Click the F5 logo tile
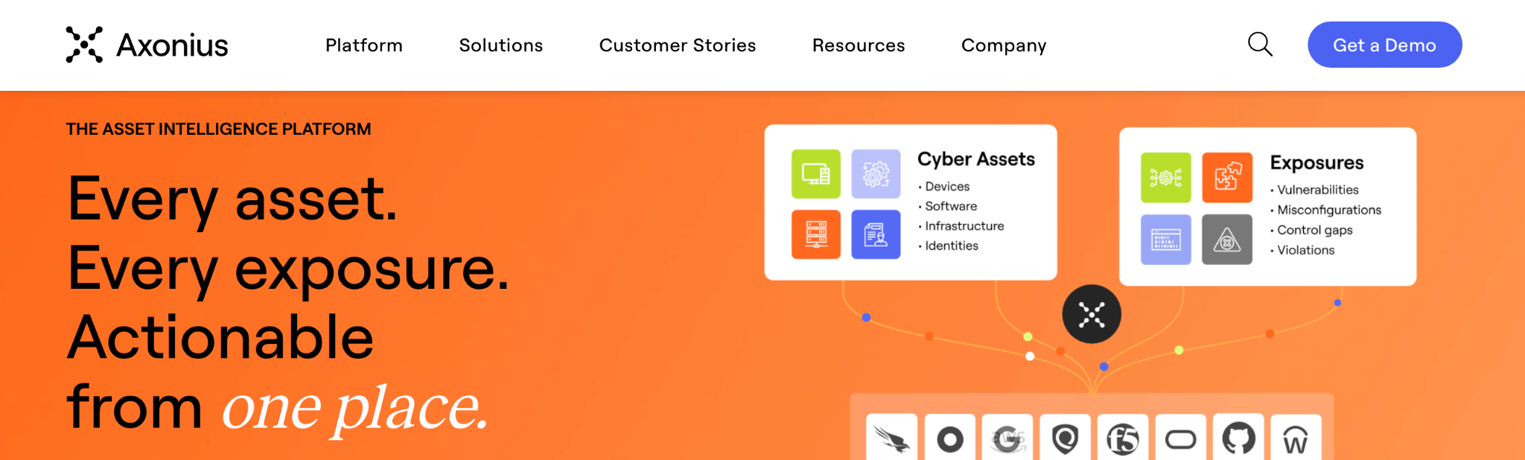This screenshot has width=1525, height=460. pos(1123,438)
